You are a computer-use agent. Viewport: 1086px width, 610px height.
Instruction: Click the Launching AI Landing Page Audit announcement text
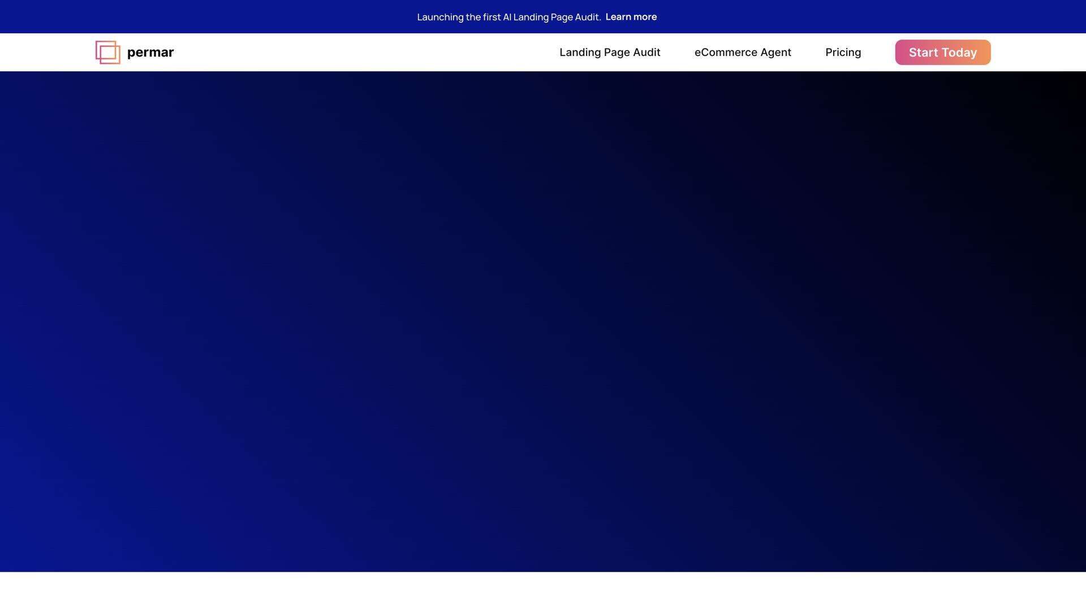click(508, 17)
